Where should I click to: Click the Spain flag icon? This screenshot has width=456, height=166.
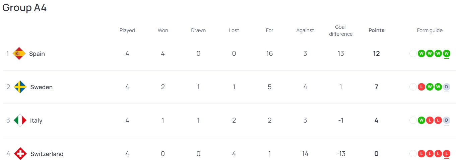[19, 53]
